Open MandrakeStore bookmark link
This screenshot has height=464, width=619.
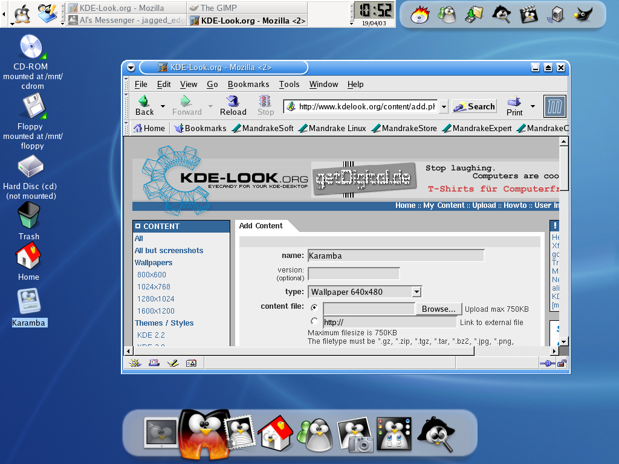point(404,128)
